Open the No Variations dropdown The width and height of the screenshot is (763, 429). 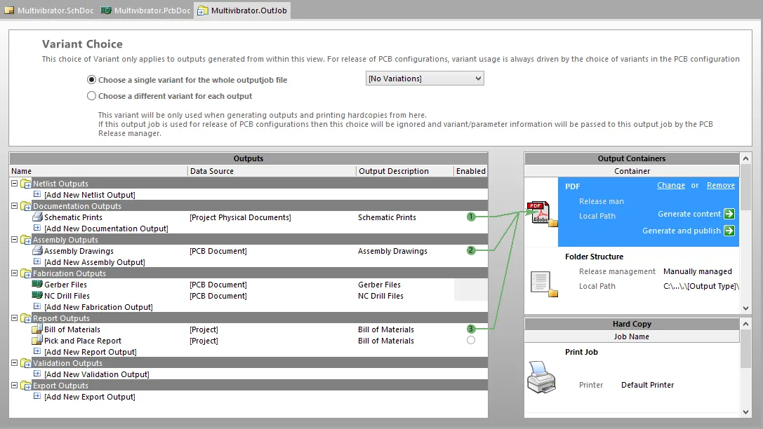pos(425,79)
